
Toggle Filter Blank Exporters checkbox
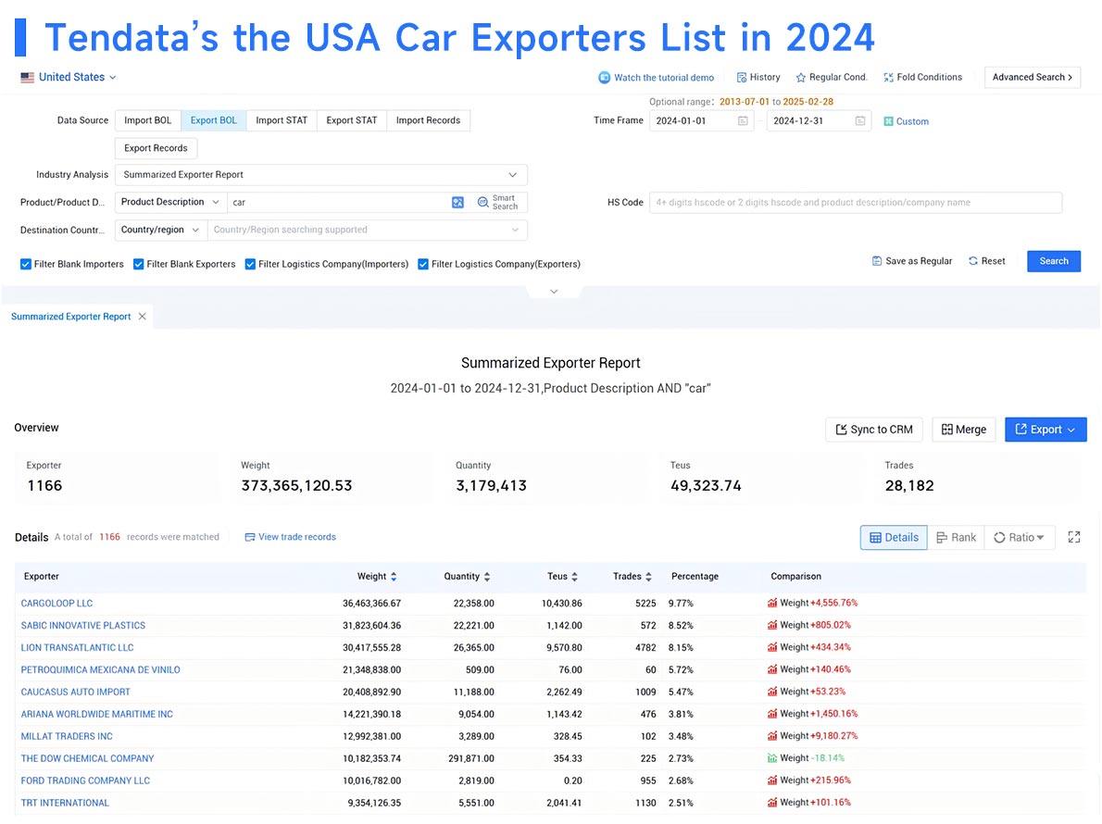[x=139, y=264]
